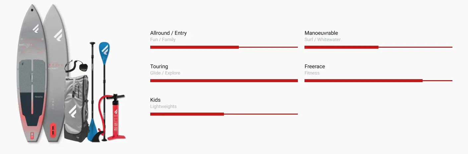Click the grey backpack bag
468x154 pixels.
[77, 107]
